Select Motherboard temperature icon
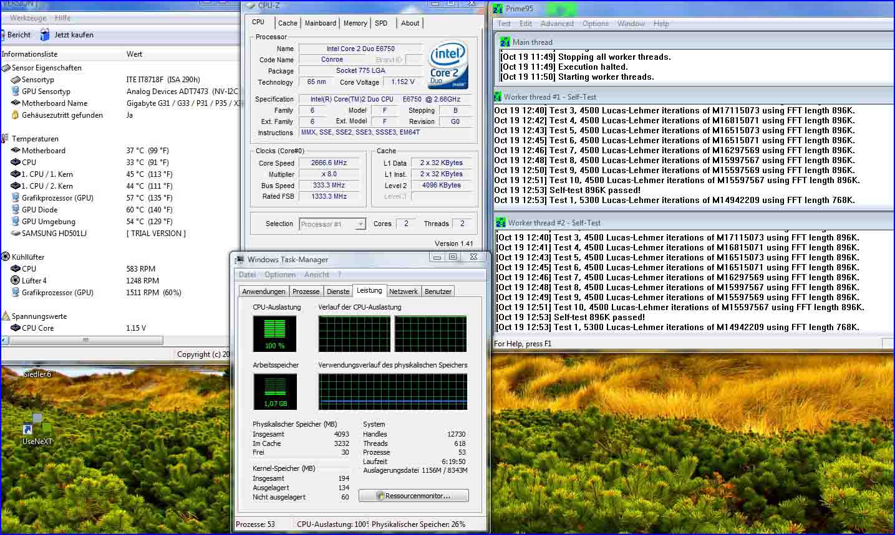The width and height of the screenshot is (895, 535). coord(16,151)
